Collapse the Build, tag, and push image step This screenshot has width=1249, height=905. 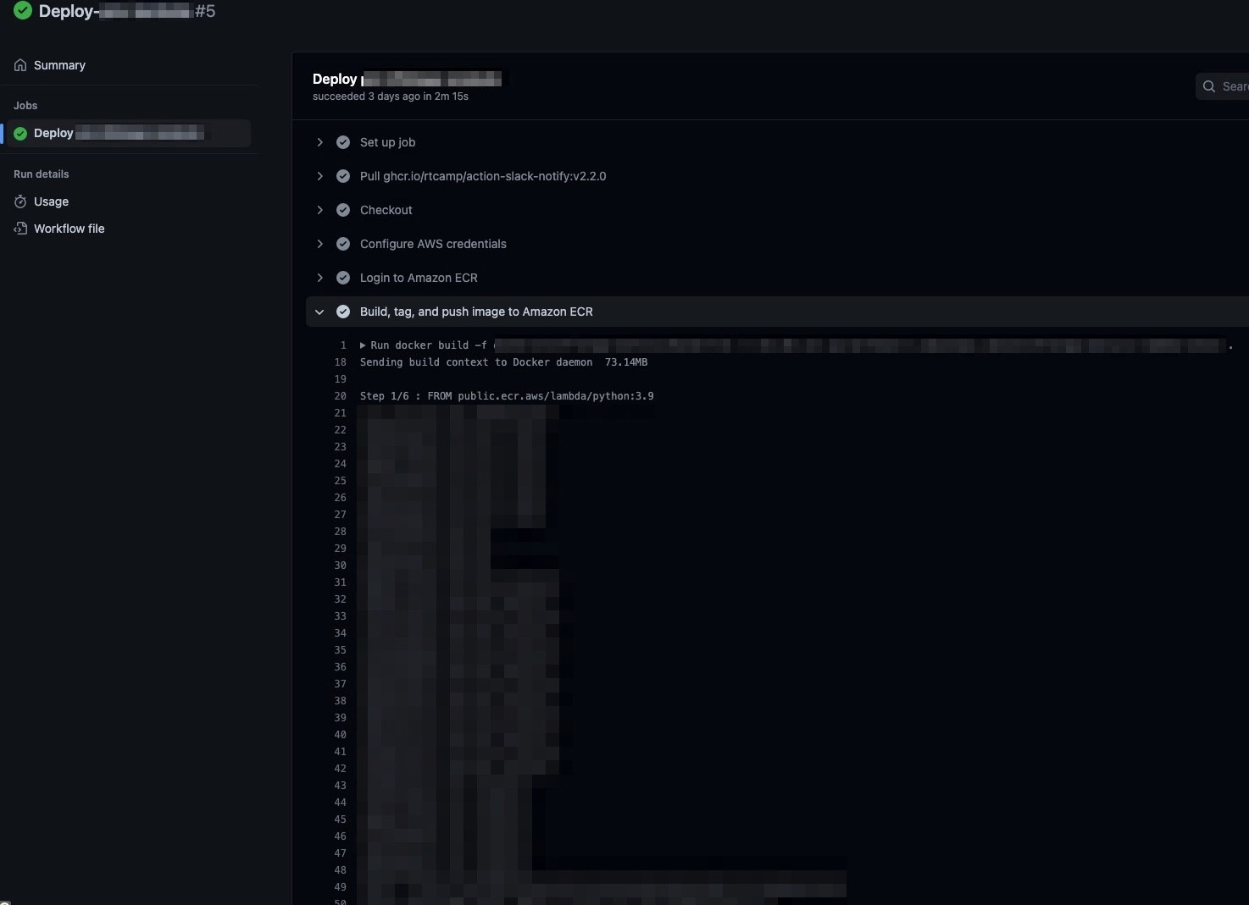(x=319, y=312)
